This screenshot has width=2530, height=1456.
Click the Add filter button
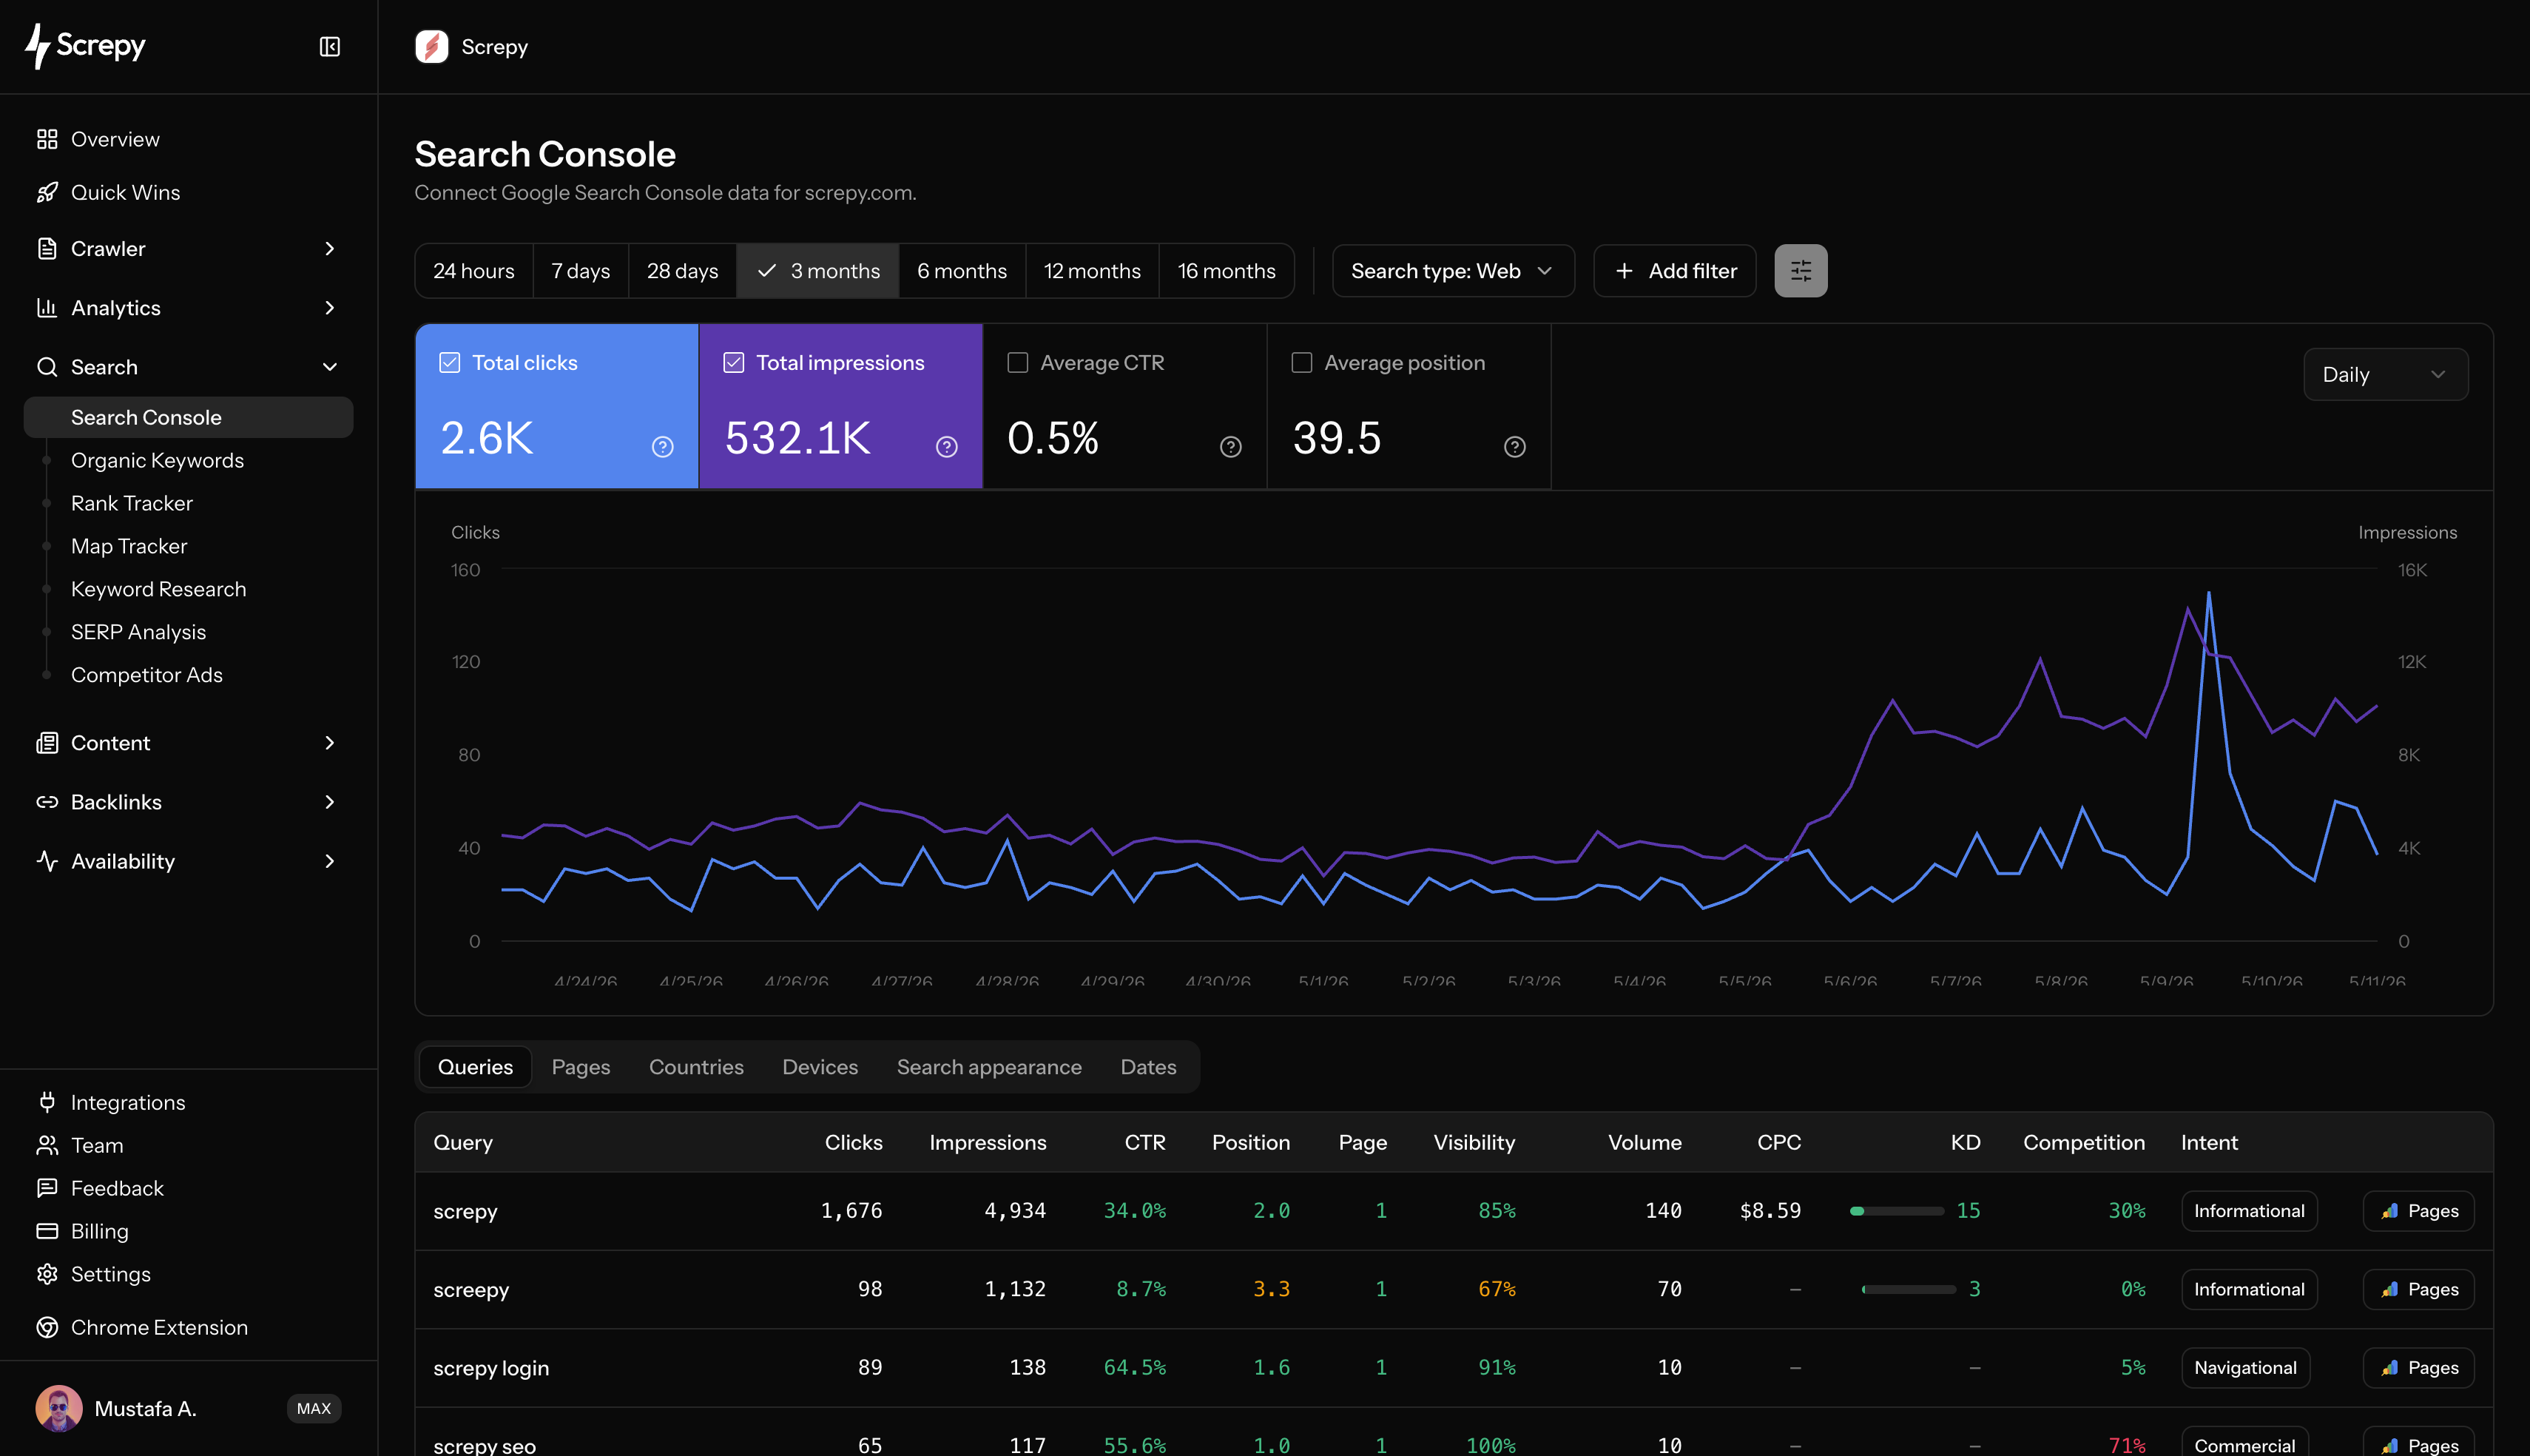(1674, 271)
